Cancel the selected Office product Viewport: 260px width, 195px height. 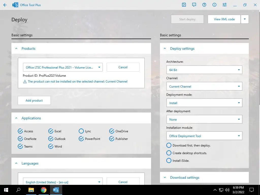(123, 67)
